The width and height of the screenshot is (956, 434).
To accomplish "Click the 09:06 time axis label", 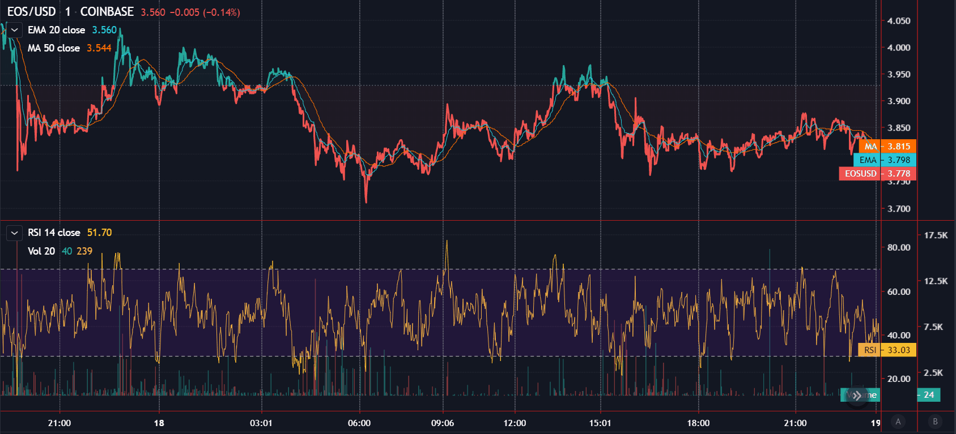I will (x=443, y=423).
